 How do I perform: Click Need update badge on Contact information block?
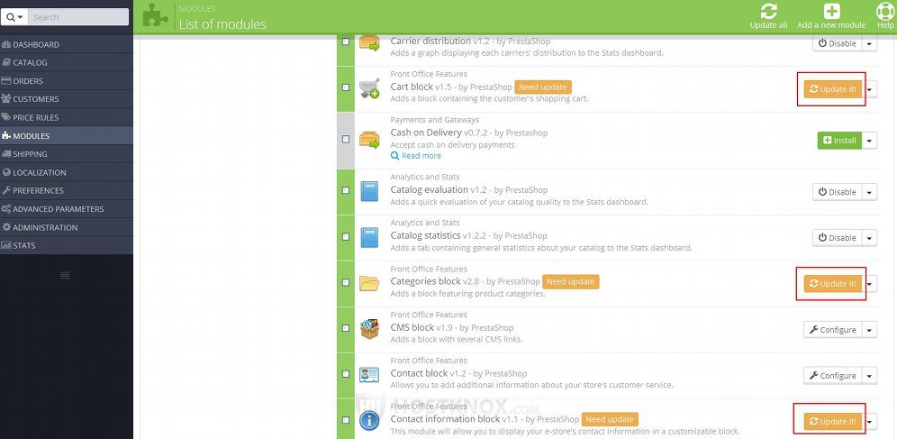(x=610, y=419)
